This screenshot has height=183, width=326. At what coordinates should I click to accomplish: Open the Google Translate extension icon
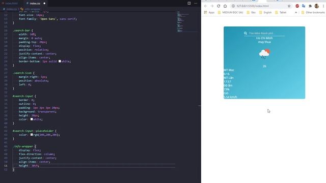point(304,6)
